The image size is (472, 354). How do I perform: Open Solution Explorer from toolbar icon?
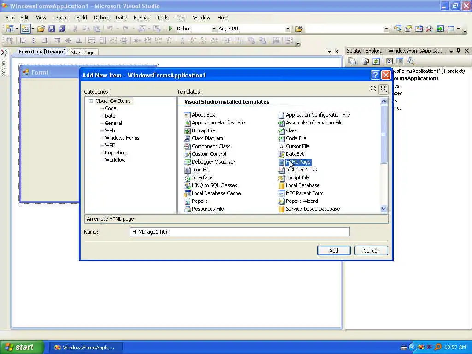click(x=398, y=29)
